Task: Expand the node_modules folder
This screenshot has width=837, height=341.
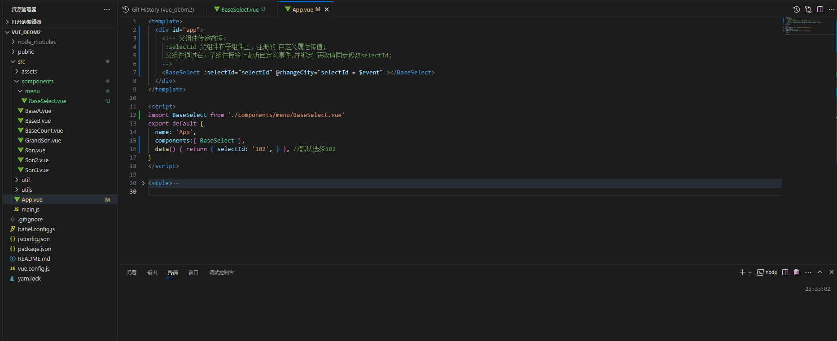Action: 60,42
